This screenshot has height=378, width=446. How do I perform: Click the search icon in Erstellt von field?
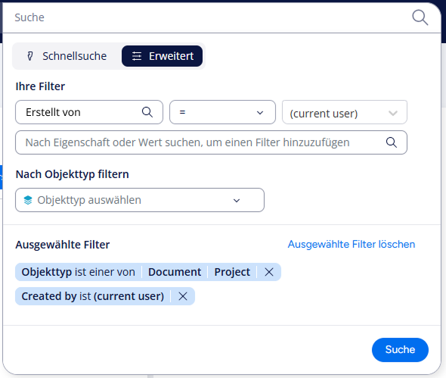pos(147,112)
